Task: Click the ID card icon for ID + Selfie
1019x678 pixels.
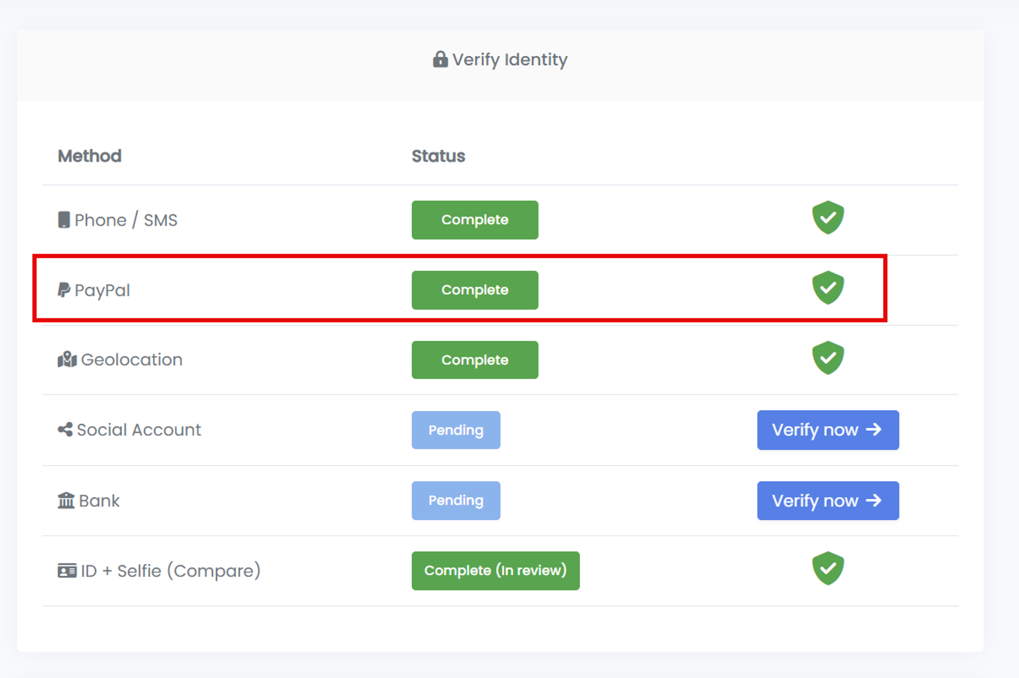Action: (x=67, y=571)
